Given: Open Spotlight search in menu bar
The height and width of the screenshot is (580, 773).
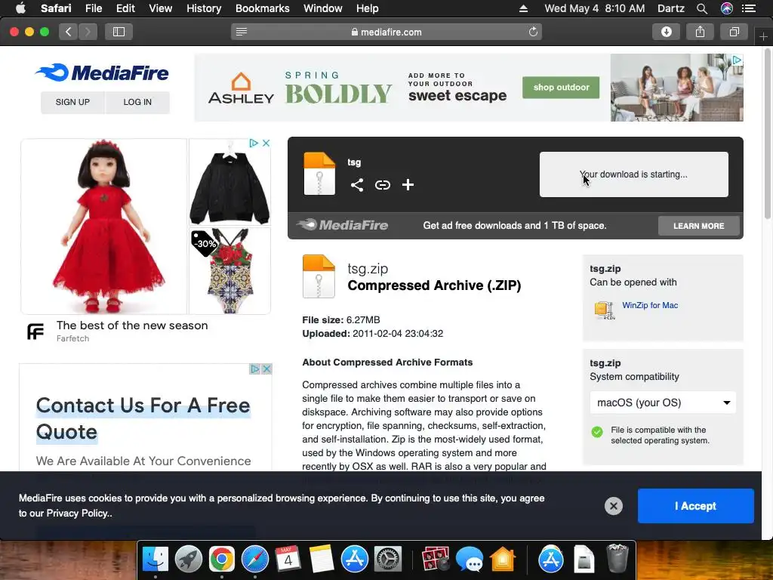Looking at the screenshot, I should (702, 8).
